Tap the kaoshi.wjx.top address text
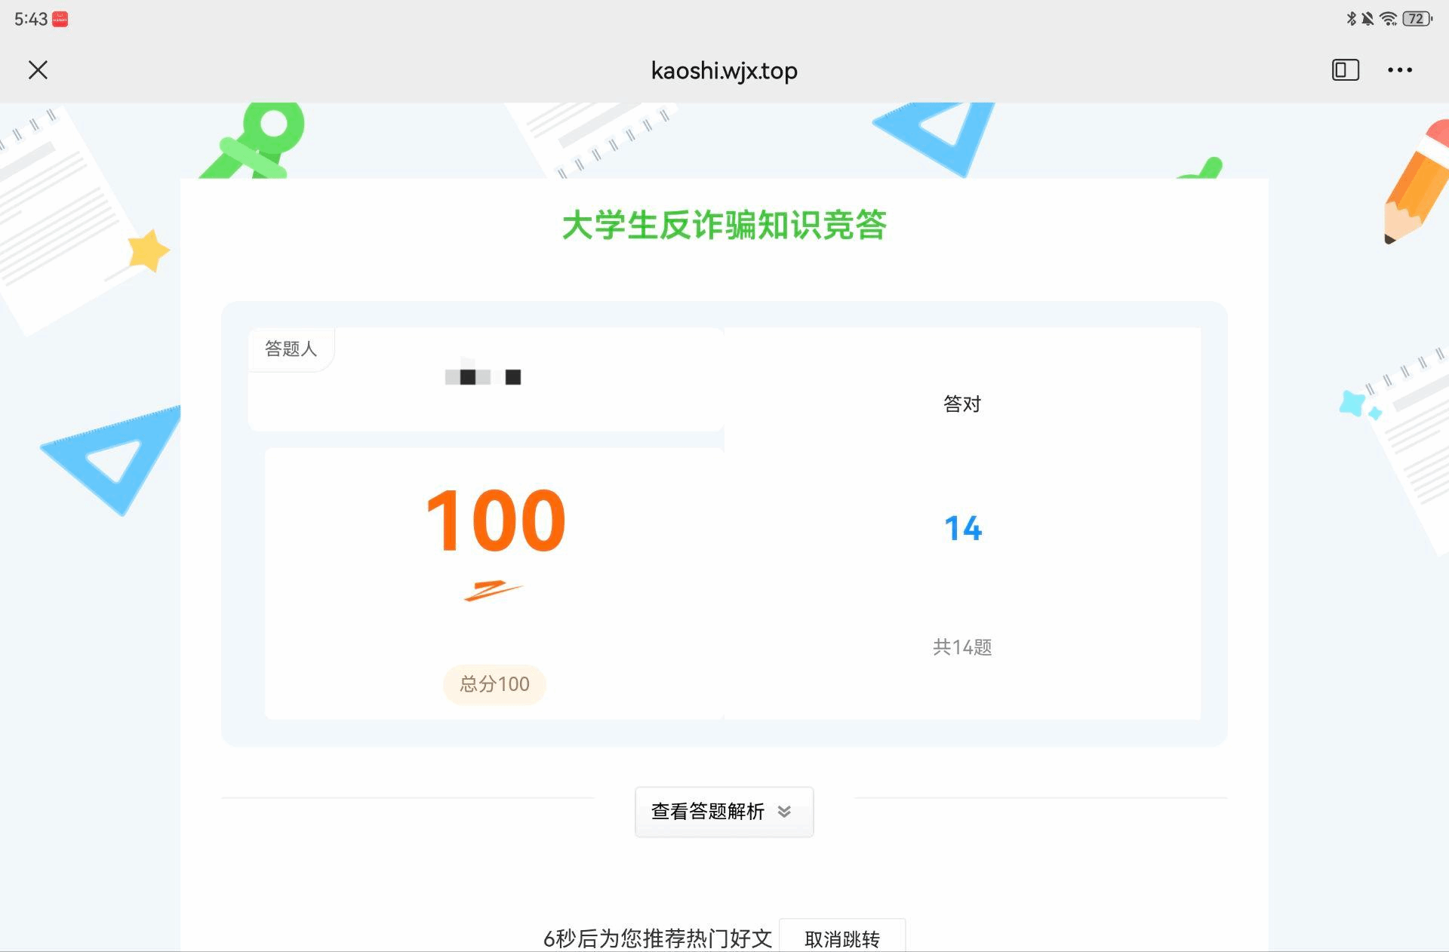Viewport: 1449px width, 952px height. (x=724, y=70)
